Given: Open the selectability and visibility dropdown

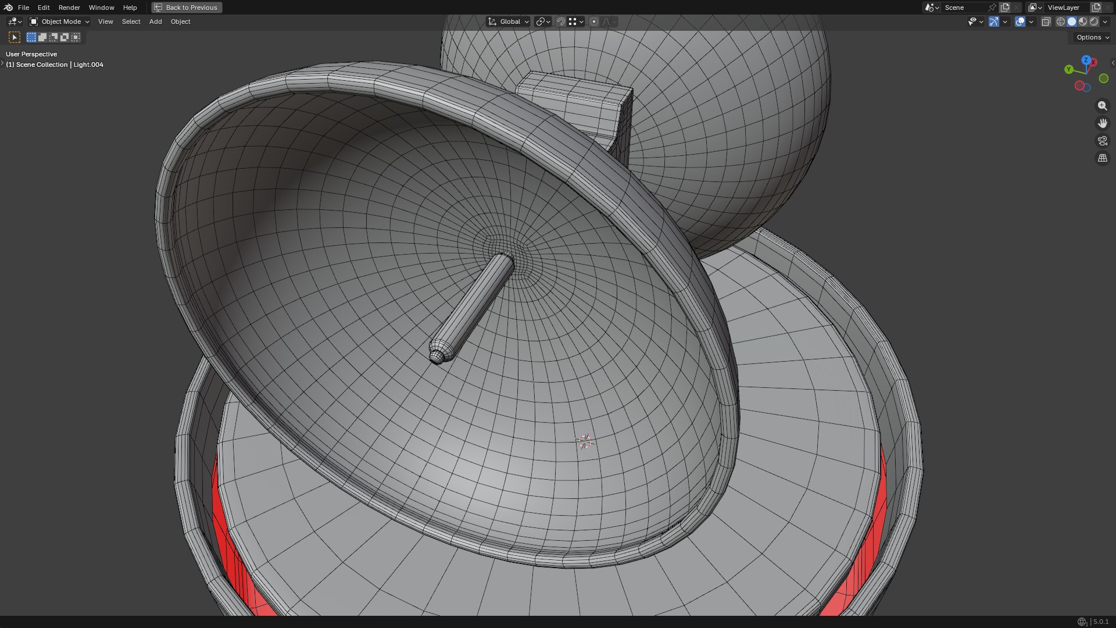Looking at the screenshot, I should coord(975,22).
